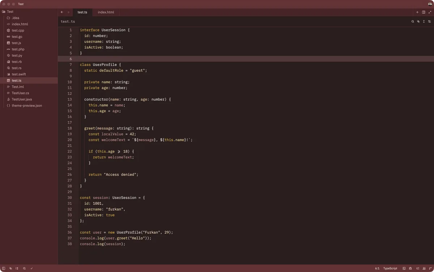Click the test.ts breadcrumb above the code
Image resolution: width=434 pixels, height=272 pixels.
(x=68, y=22)
